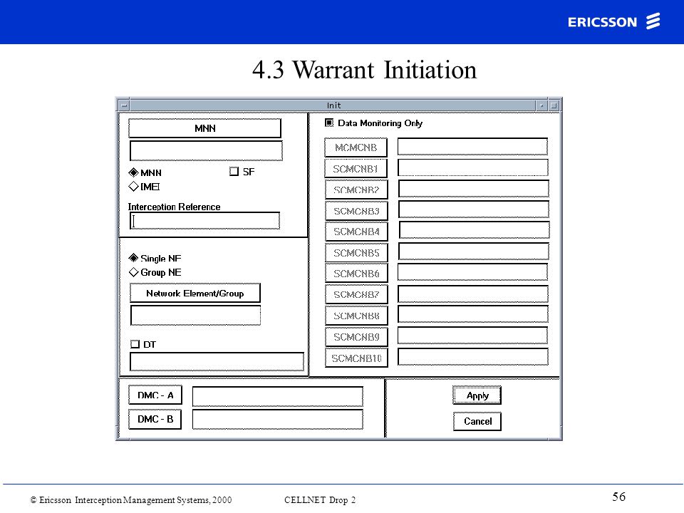Screen dimensions: 684x513
Task: Click the SCMCNB5 button
Action: [x=356, y=253]
